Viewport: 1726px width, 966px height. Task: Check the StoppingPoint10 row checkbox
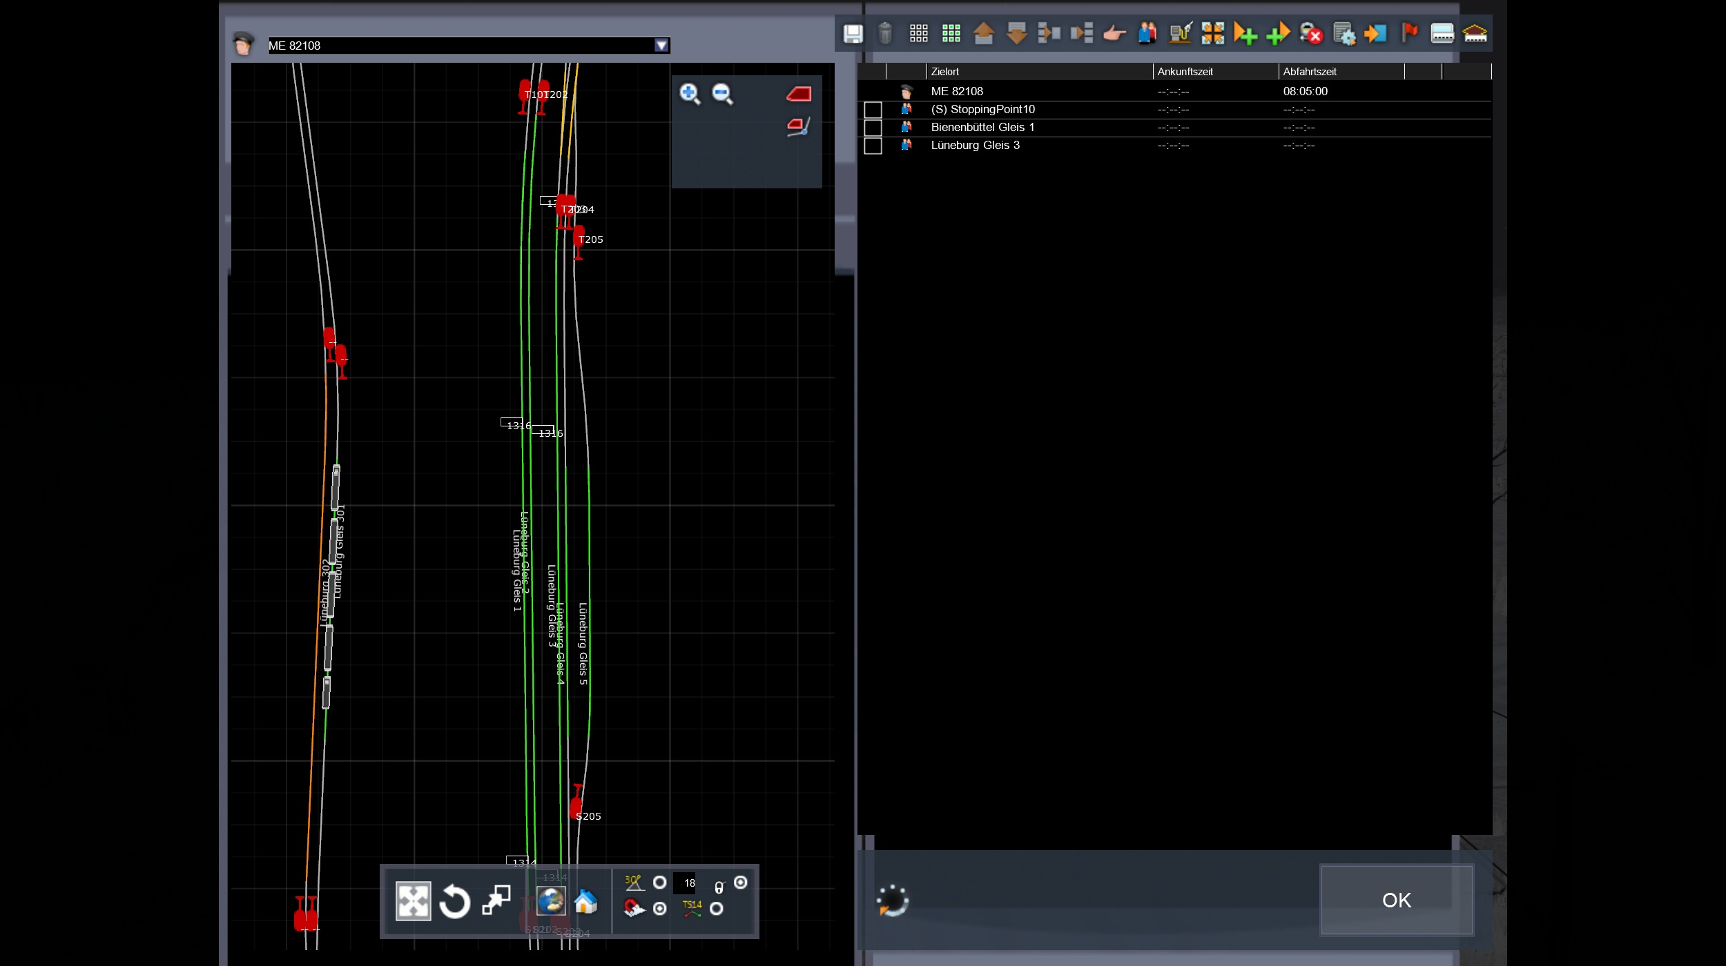(x=873, y=110)
